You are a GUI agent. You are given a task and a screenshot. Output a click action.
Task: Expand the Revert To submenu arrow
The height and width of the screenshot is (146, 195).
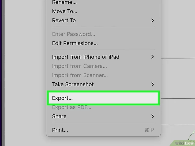[x=152, y=20]
